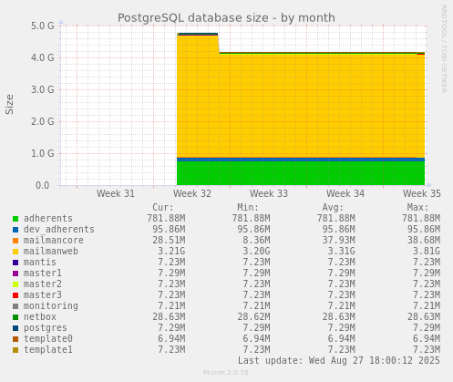Click the blue dev_adherents band in graph
453x382 pixels.
tap(301, 160)
